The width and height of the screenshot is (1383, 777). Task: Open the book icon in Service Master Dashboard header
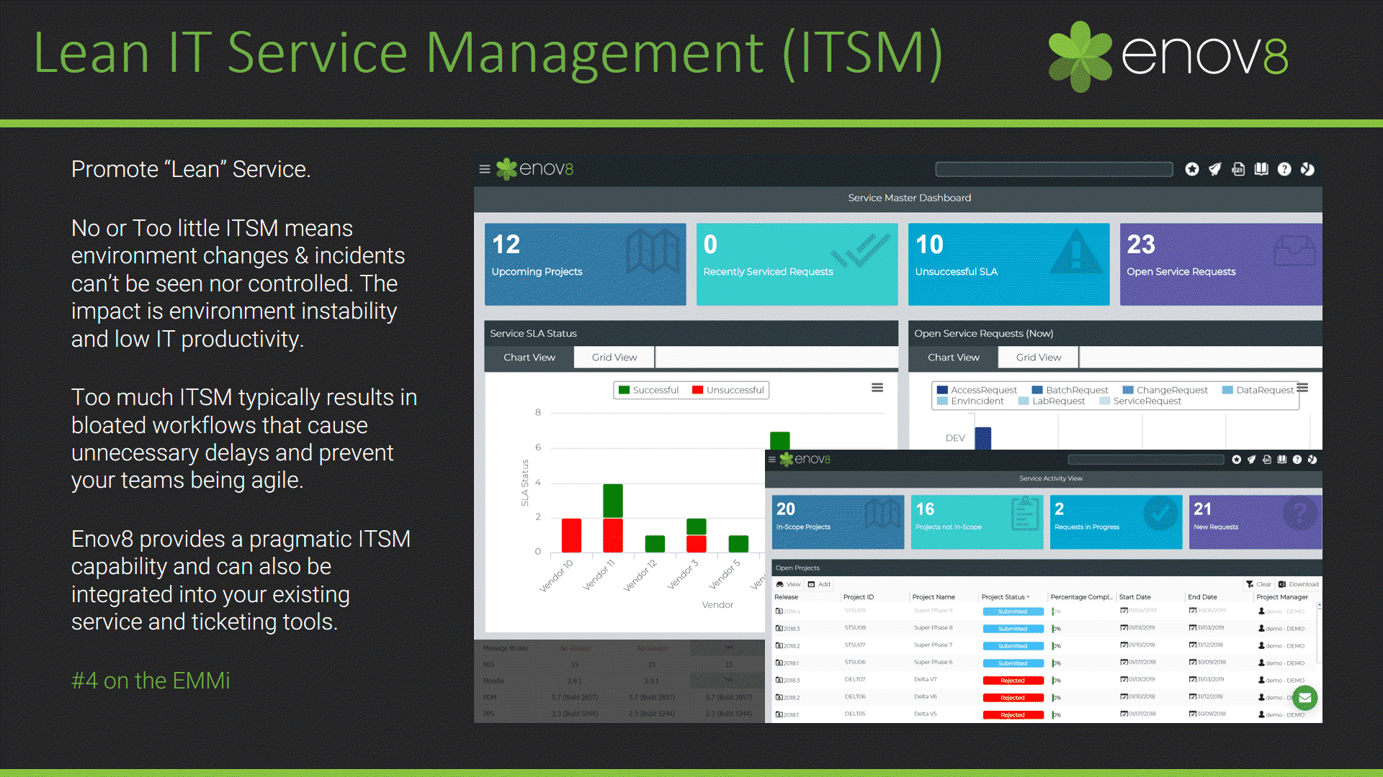tap(1261, 169)
